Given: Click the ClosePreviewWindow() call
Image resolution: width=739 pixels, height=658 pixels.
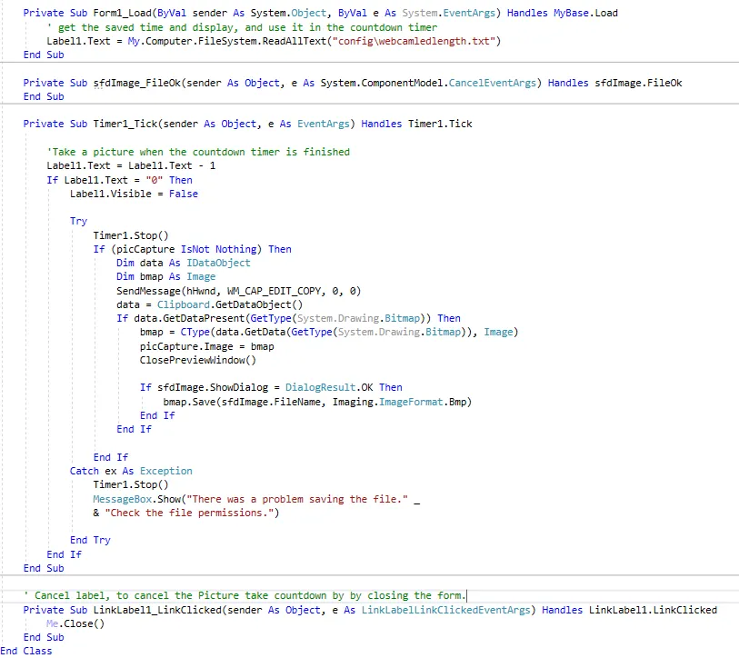Looking at the screenshot, I should pos(198,360).
